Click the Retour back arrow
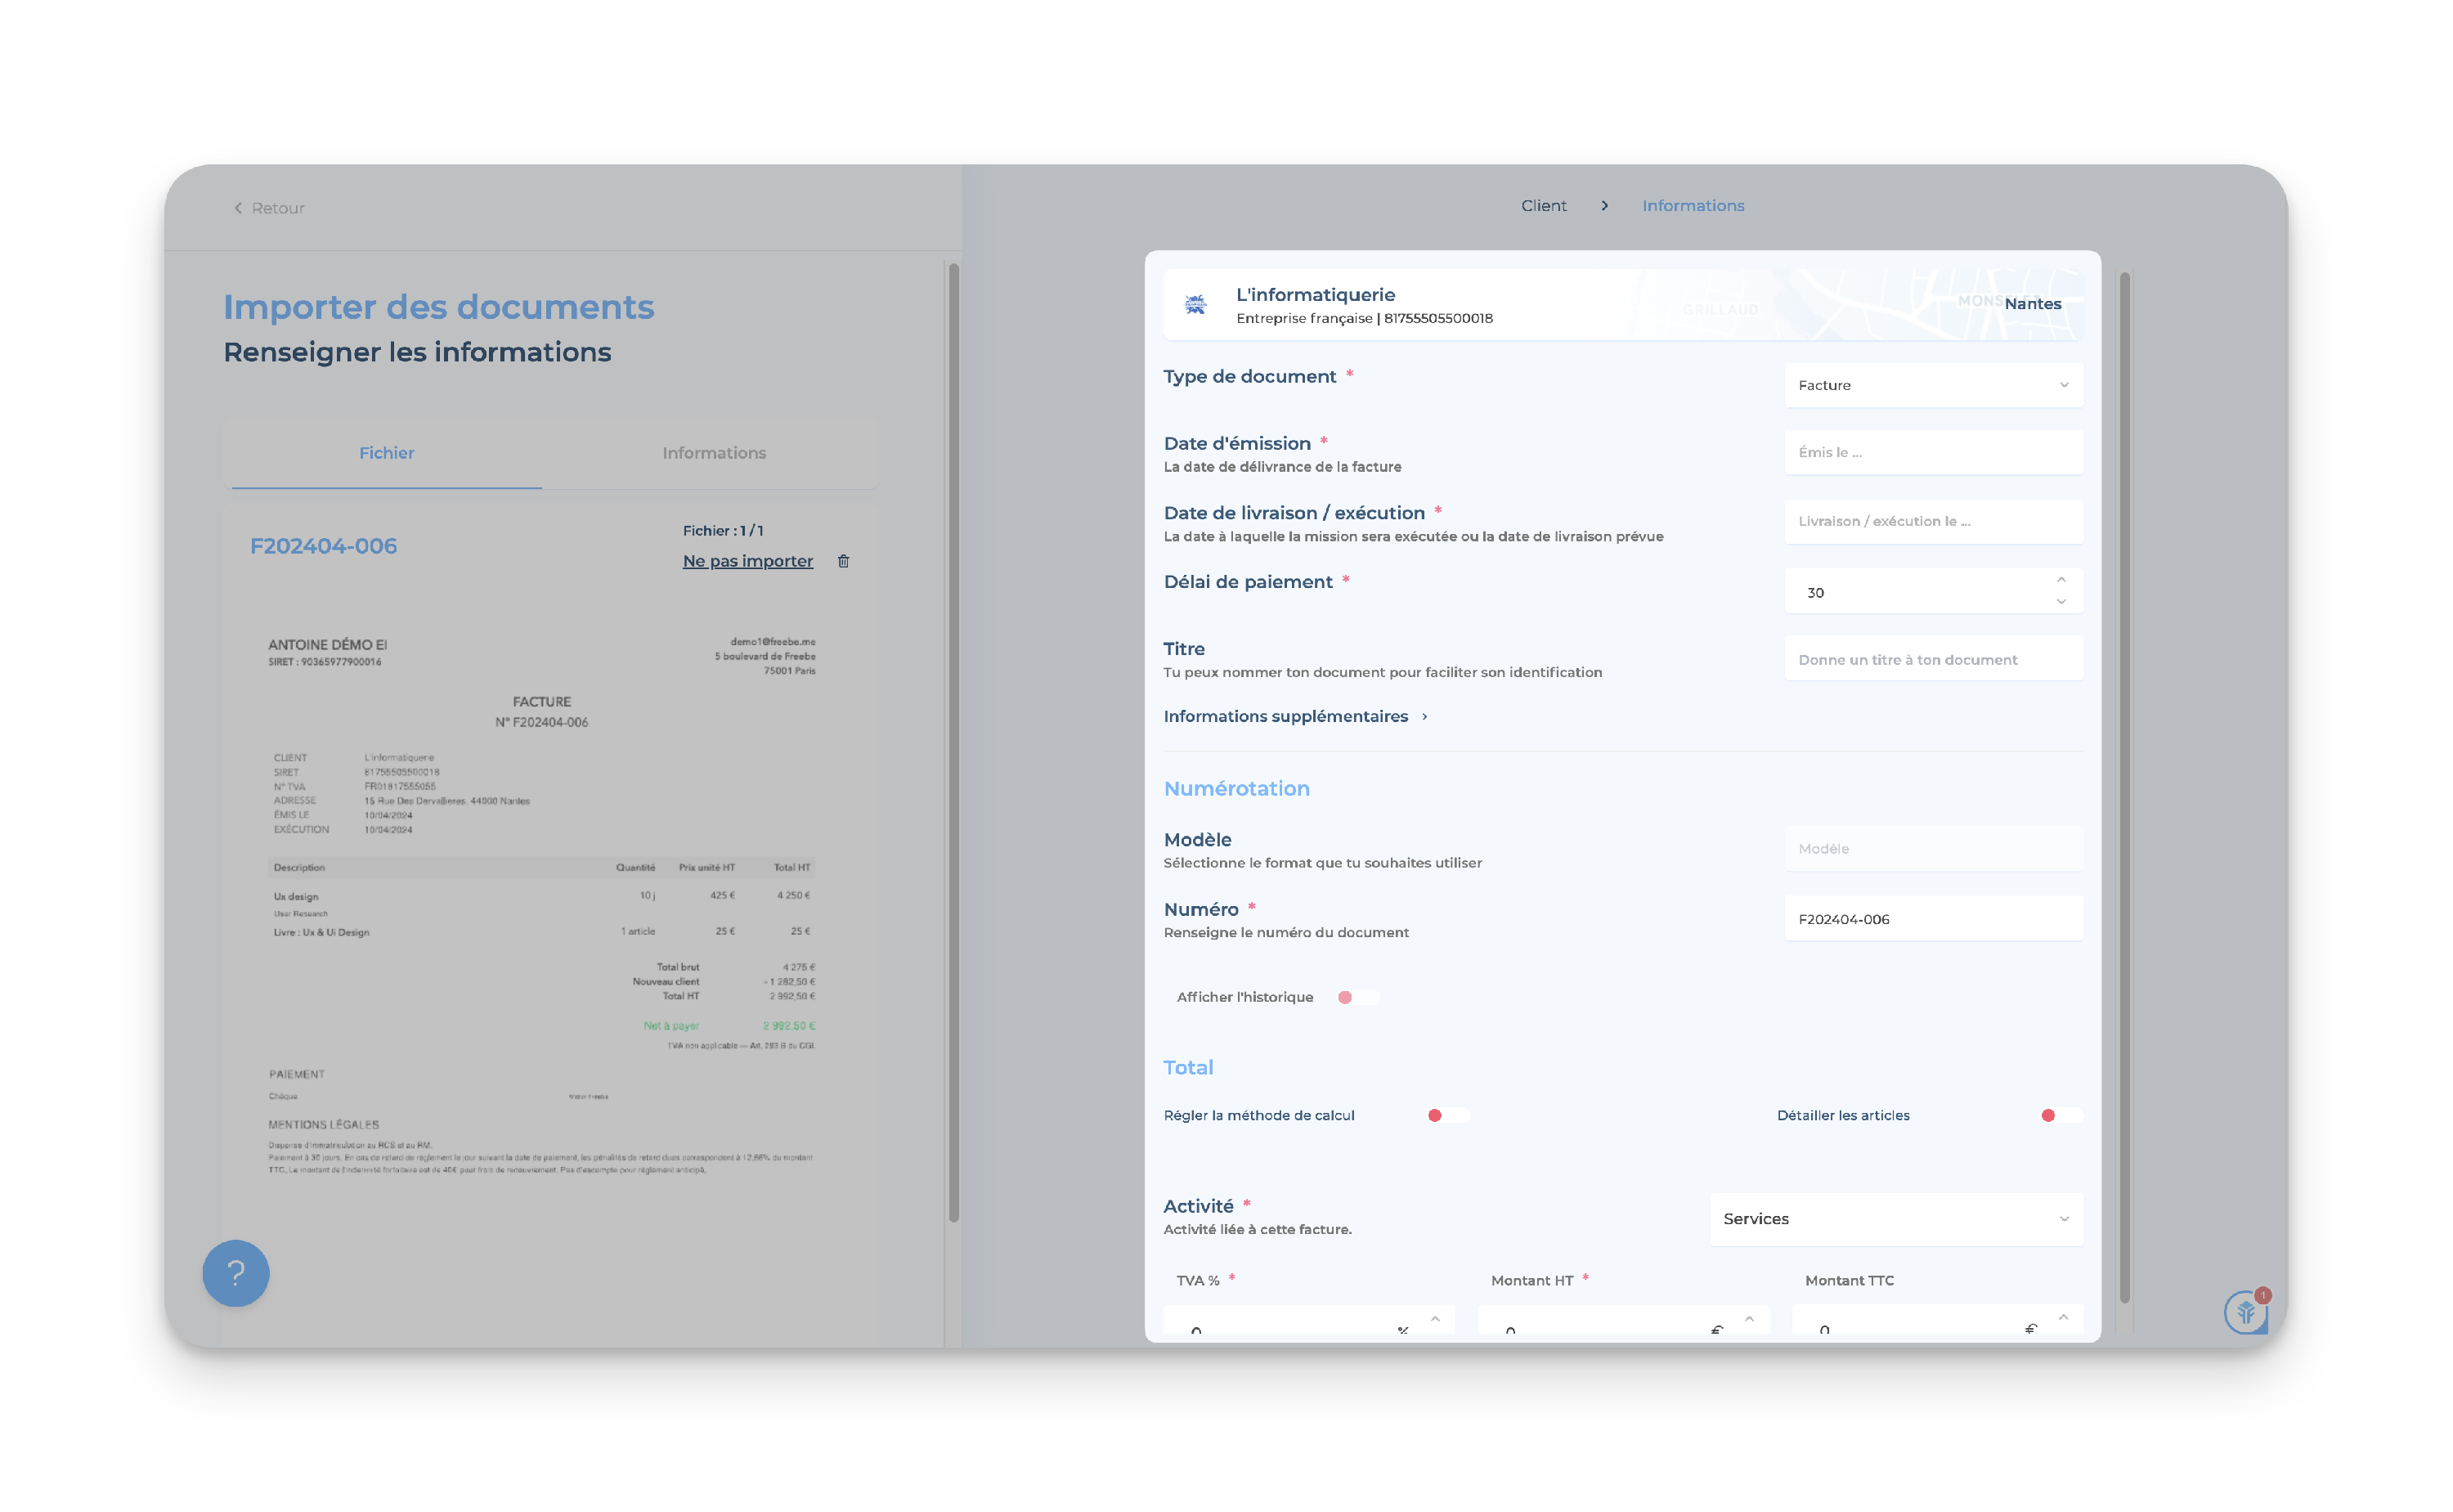 [x=239, y=208]
